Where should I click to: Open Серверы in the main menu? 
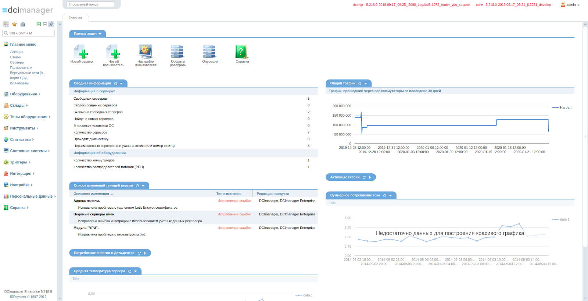(17, 62)
